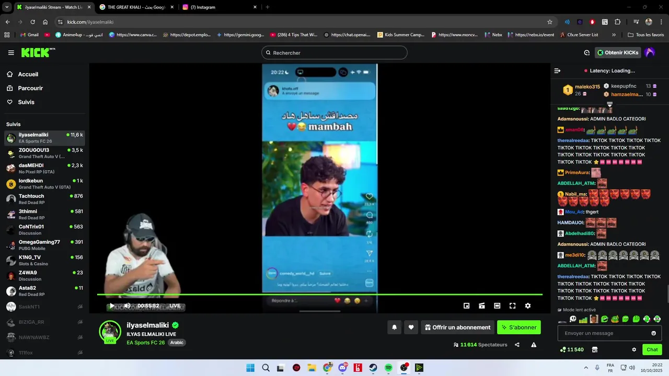The width and height of the screenshot is (669, 376).
Task: Expand hidden bookmarks chevron
Action: (614, 35)
